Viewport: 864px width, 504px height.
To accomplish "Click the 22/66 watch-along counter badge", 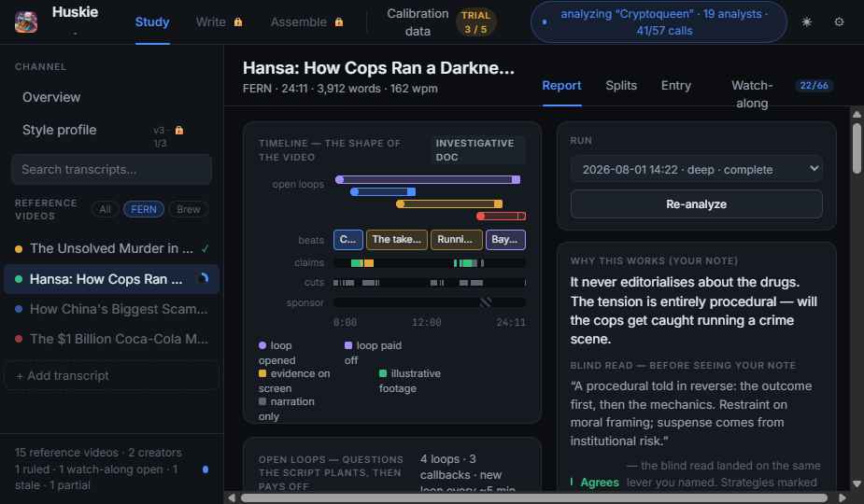I will coord(814,85).
